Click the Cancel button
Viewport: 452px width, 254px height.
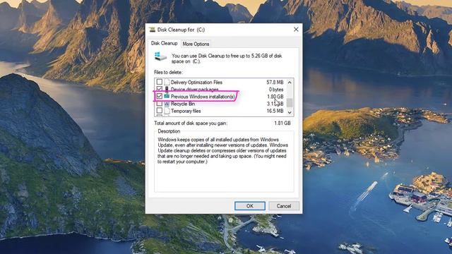click(x=284, y=206)
